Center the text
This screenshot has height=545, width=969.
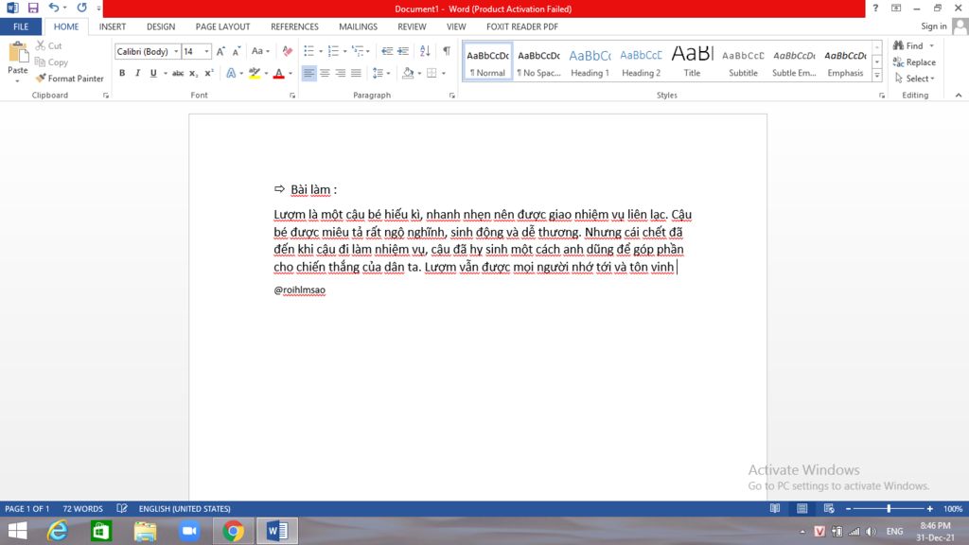tap(325, 73)
